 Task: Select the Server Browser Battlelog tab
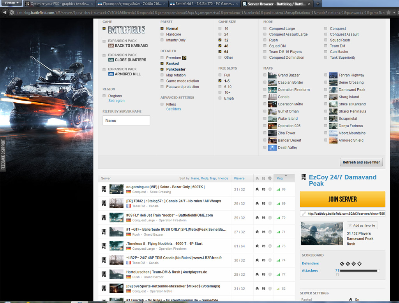point(276,4)
